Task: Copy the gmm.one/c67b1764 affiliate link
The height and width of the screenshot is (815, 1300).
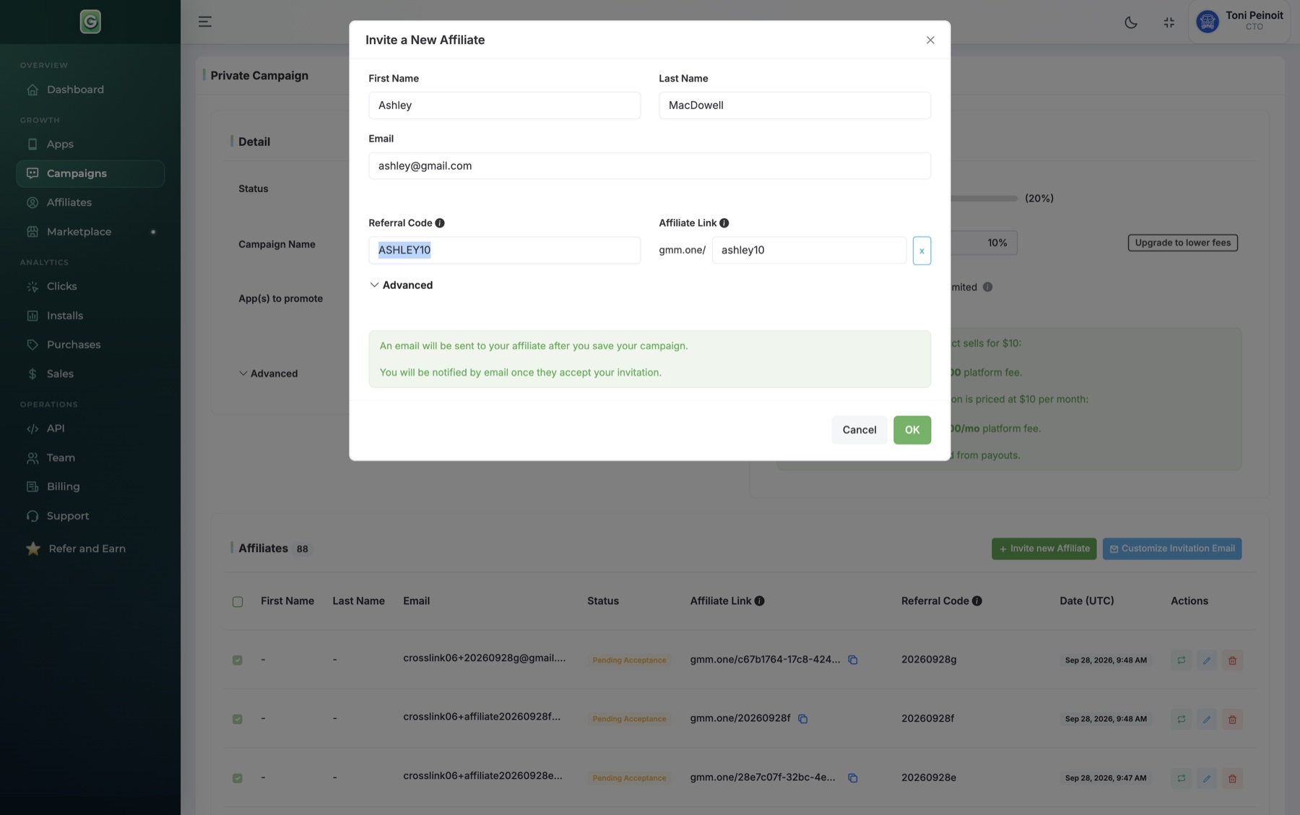Action: 853,660
